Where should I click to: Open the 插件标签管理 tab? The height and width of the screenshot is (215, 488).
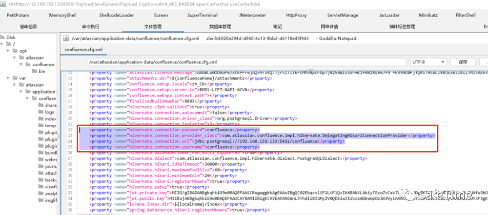click(x=402, y=27)
